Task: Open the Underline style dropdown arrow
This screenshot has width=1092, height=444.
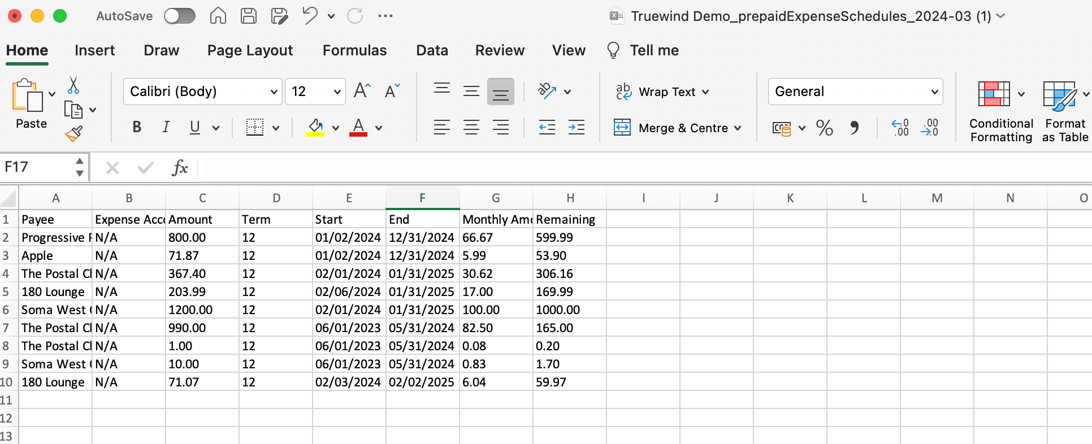Action: [216, 128]
